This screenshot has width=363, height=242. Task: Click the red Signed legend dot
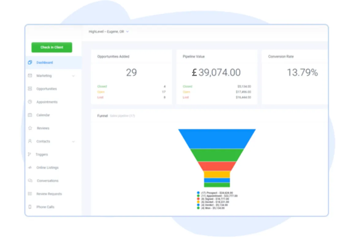198,199
